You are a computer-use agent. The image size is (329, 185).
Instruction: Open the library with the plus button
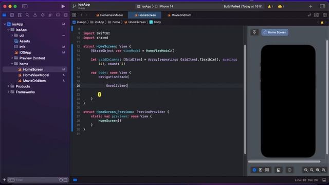coord(310,7)
